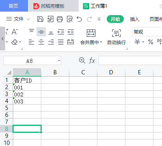Click the font color dropdown arrow at ribbon left
This screenshot has width=162, height=146.
coord(7,42)
